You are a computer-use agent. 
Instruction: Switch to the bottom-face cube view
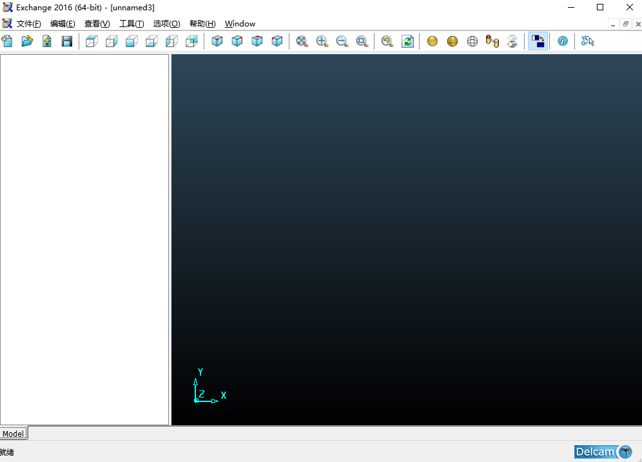coord(152,41)
